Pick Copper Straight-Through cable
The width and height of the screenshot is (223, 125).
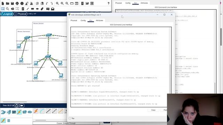(x=48, y=111)
